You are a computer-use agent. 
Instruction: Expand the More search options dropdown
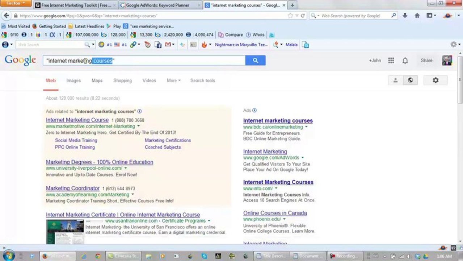pos(173,80)
